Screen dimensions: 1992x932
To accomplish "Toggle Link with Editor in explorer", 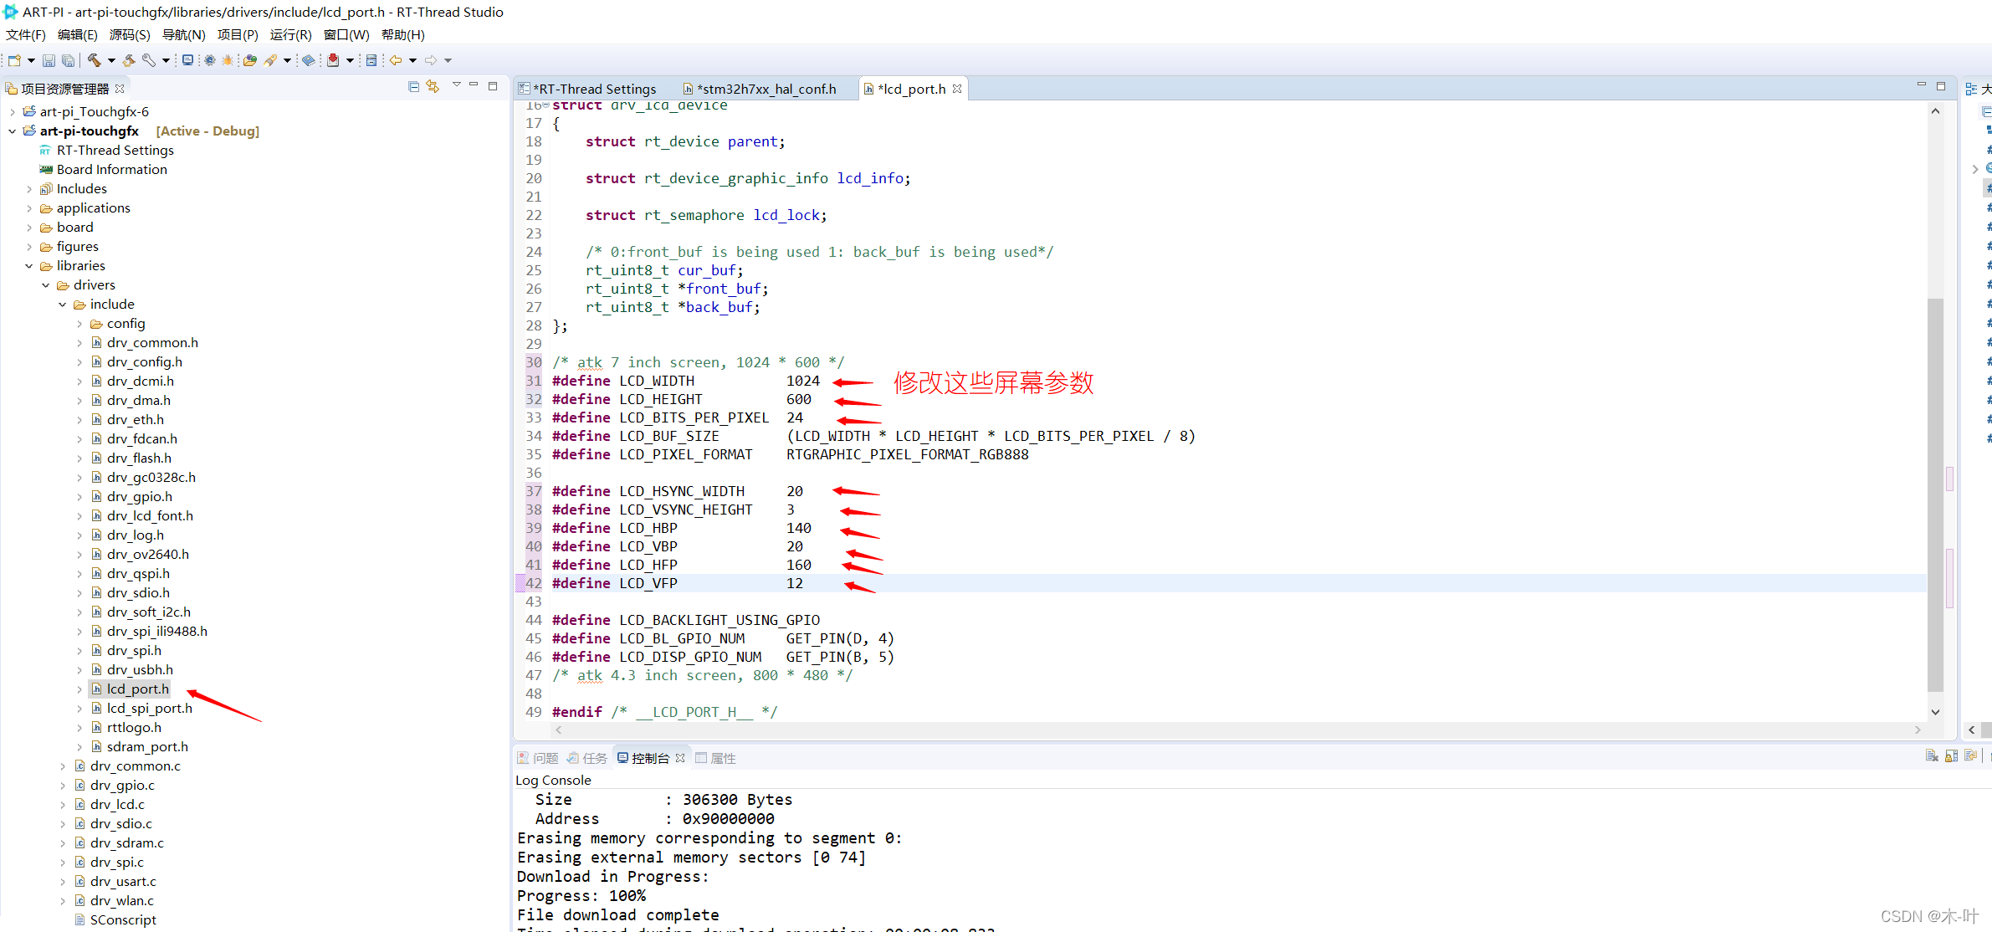I will point(433,86).
